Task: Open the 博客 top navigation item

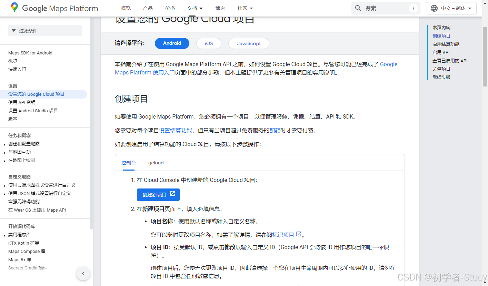Action: pyautogui.click(x=220, y=8)
